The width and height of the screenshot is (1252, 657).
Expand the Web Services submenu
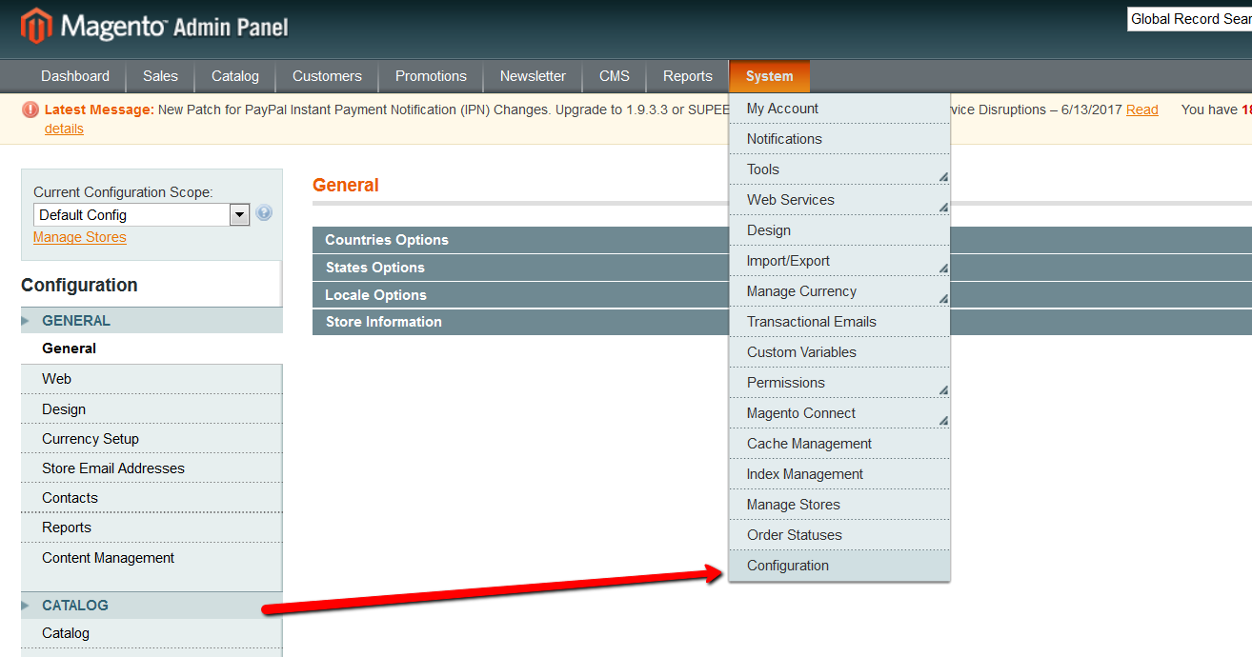coord(943,208)
